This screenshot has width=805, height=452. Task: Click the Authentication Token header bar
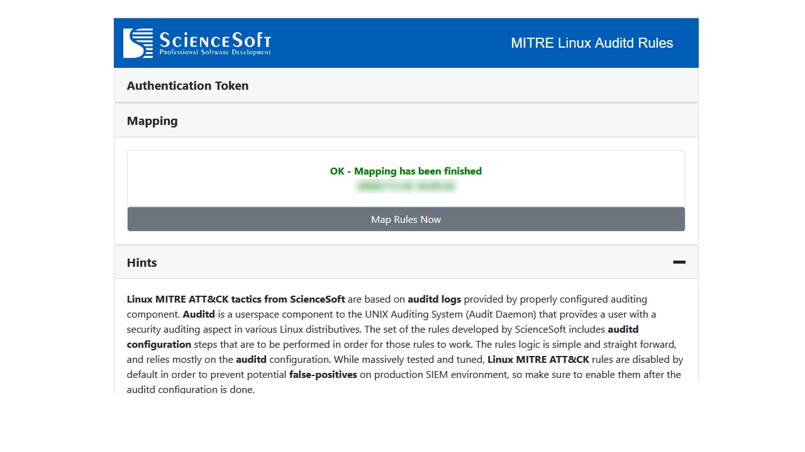406,85
